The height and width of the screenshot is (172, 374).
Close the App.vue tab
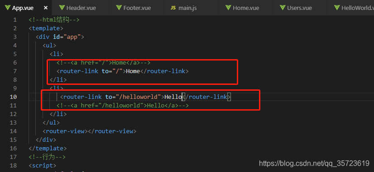pyautogui.click(x=46, y=8)
